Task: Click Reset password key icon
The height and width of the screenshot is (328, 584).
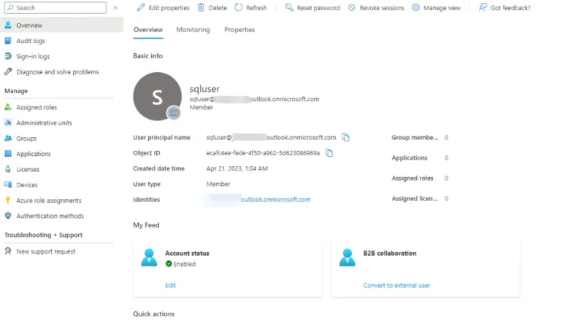Action: 289,8
